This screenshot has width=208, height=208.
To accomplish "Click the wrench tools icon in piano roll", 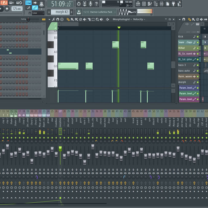I will [x=53, y=19].
